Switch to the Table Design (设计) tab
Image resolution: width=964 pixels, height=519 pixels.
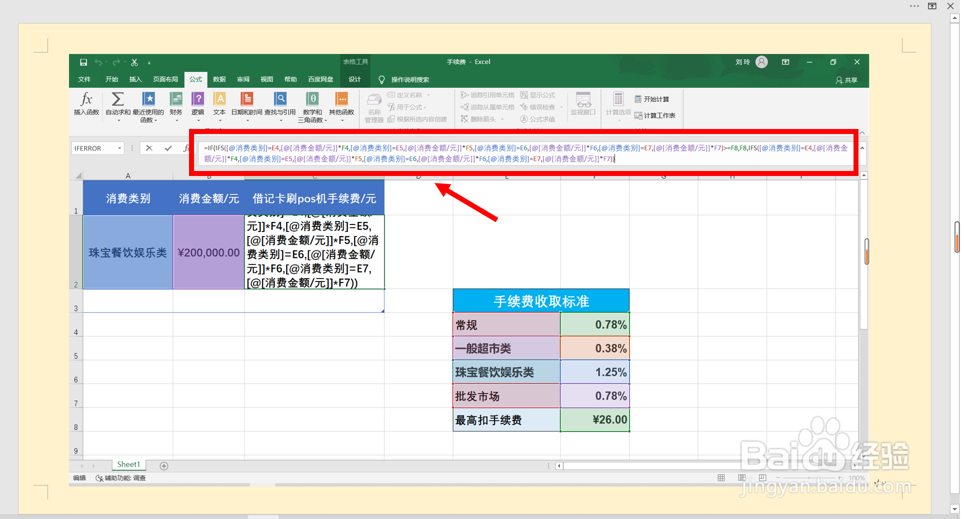click(354, 79)
